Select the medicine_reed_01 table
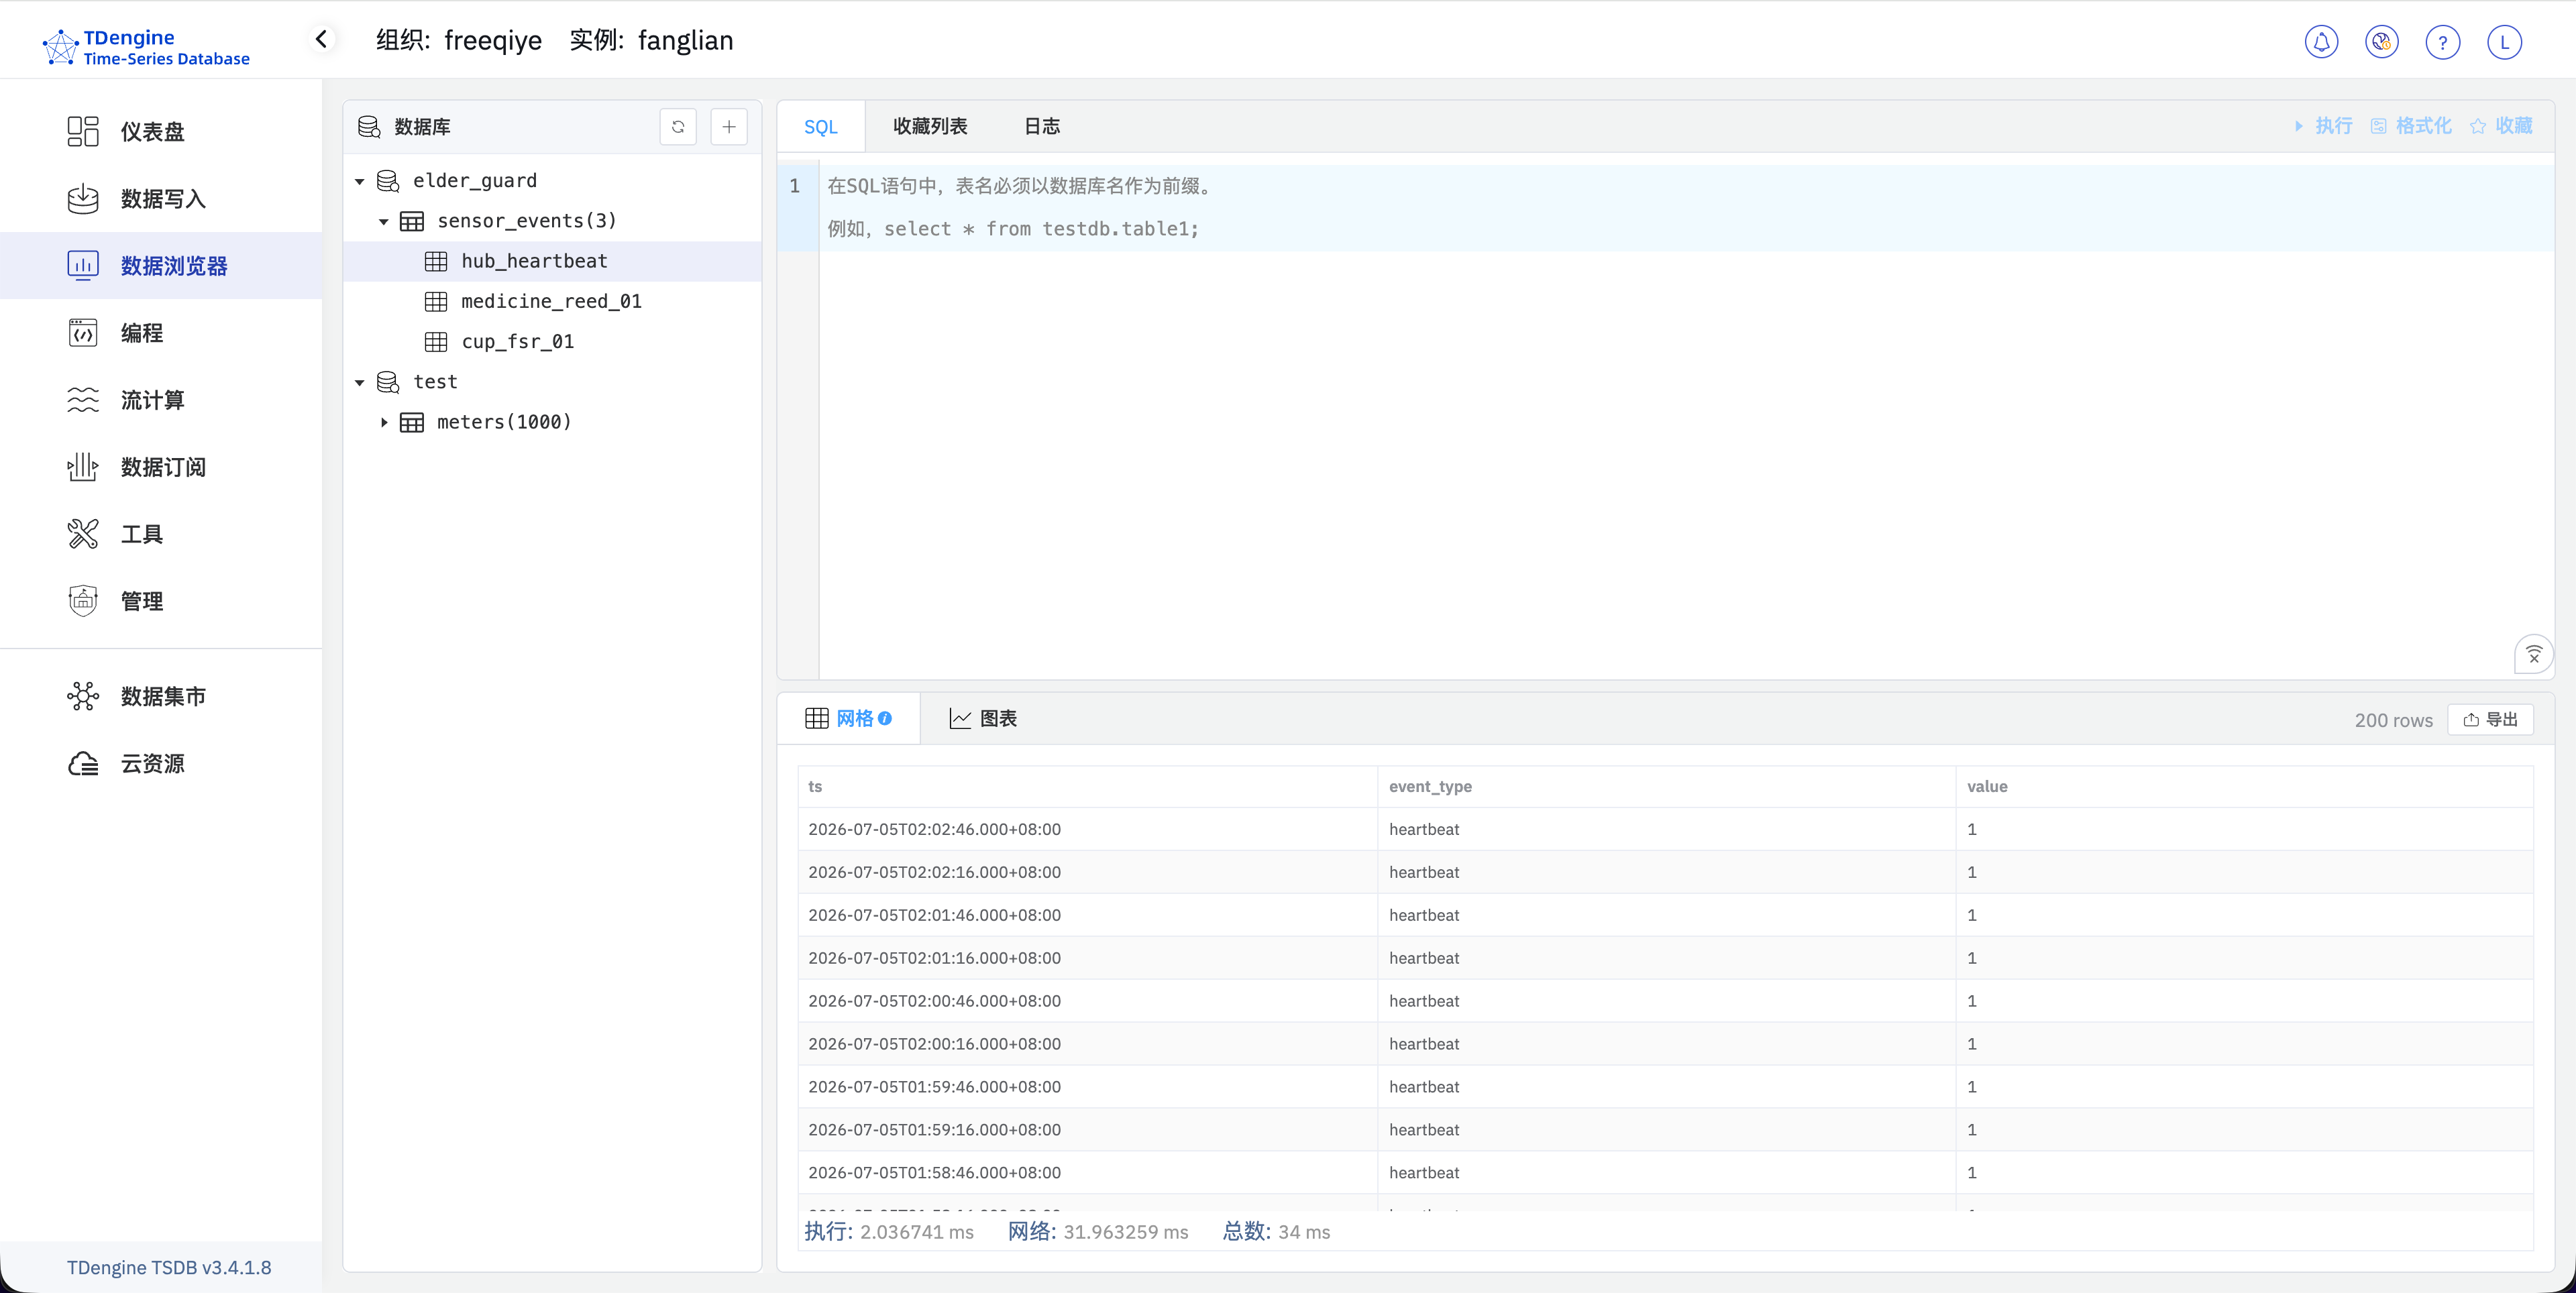The image size is (2576, 1293). click(552, 301)
